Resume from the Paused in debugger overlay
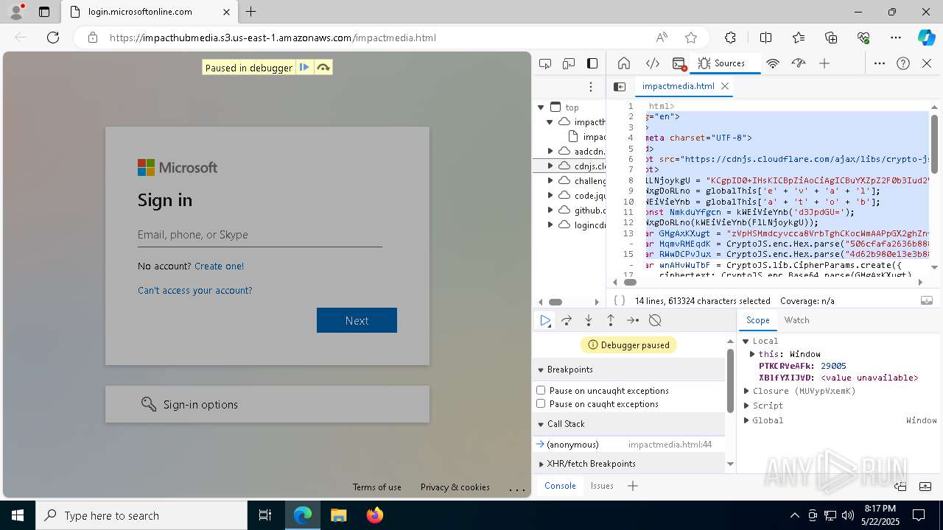Viewport: 943px width, 530px height. tap(304, 68)
